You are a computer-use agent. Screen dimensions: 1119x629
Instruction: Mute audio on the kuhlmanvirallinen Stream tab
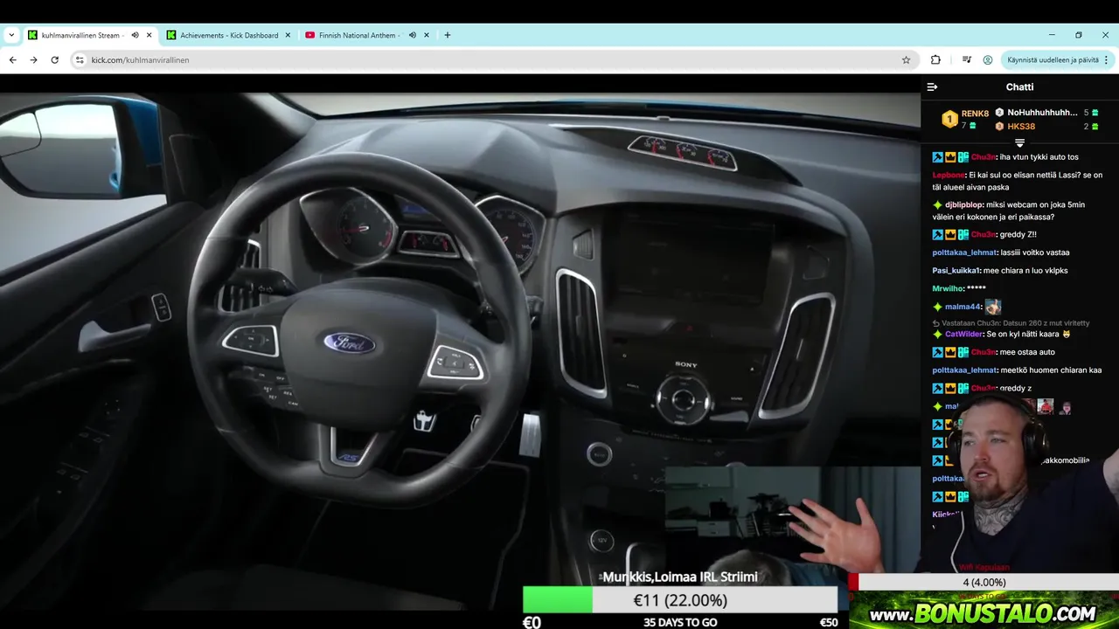click(135, 35)
